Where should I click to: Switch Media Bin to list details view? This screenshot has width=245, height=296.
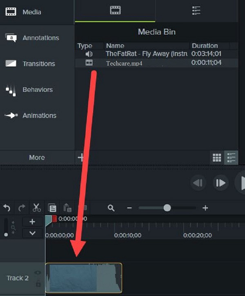click(231, 157)
